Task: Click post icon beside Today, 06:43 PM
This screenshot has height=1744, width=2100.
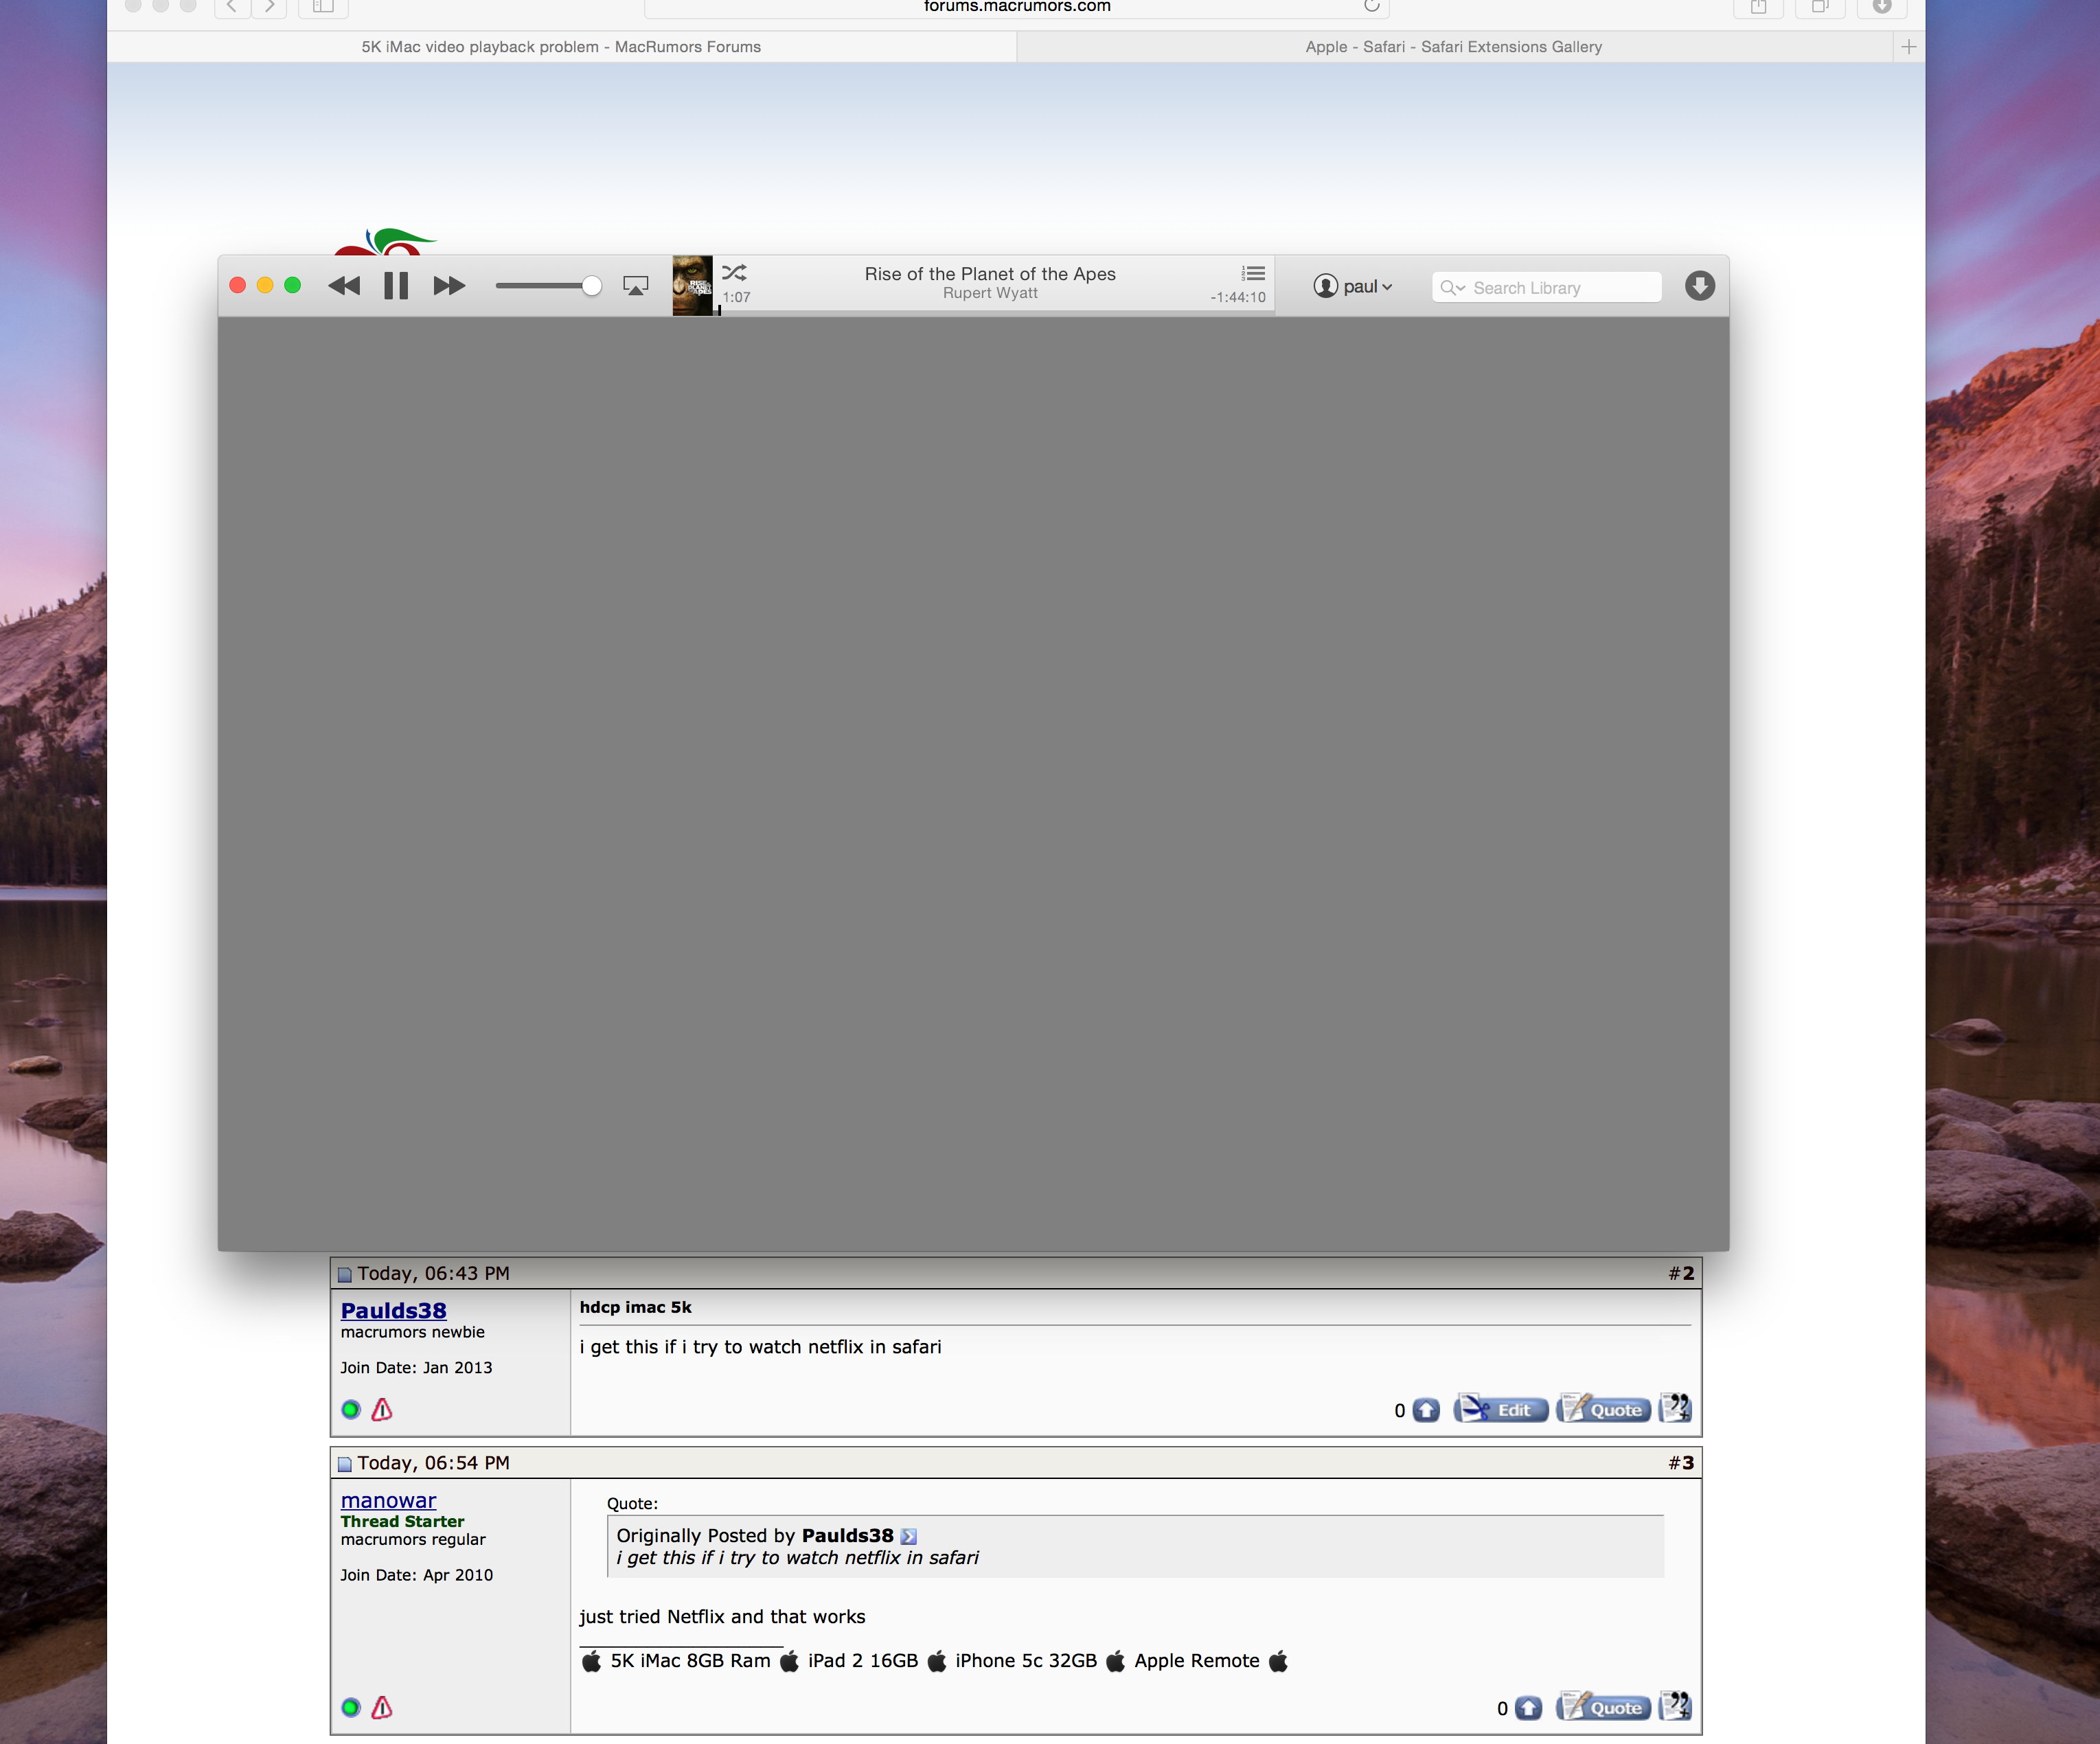Action: [345, 1274]
